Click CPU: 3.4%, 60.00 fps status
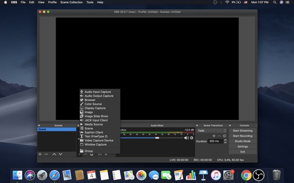 click(x=231, y=160)
